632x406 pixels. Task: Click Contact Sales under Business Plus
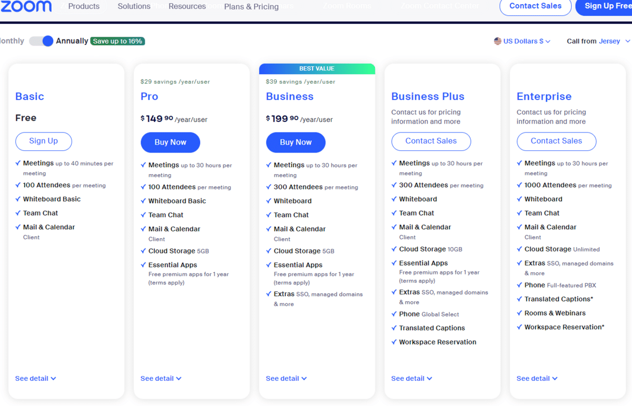pos(431,141)
